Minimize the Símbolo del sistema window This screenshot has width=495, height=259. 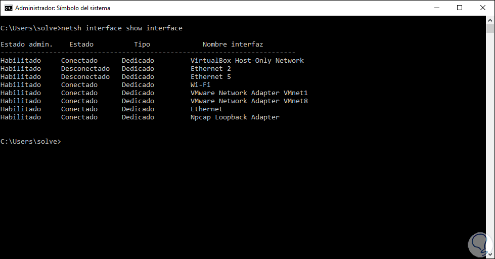tap(436, 8)
